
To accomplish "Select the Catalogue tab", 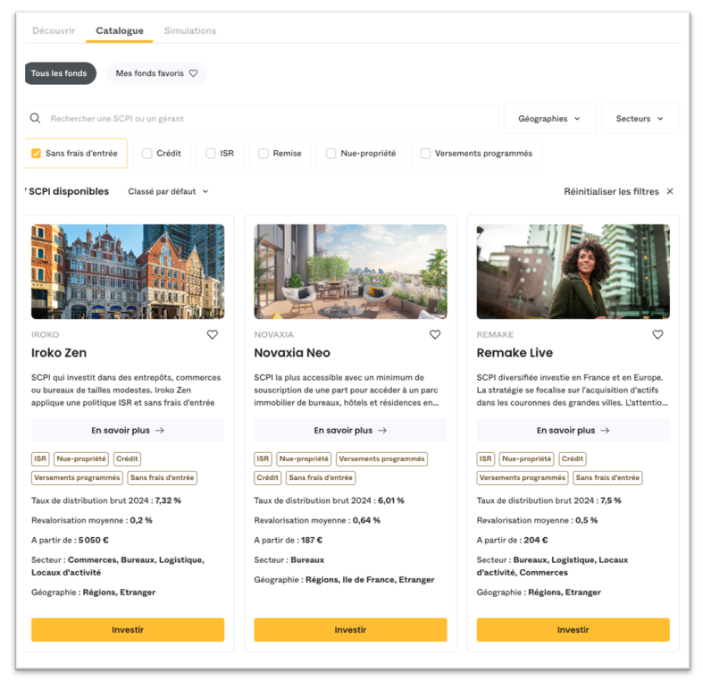I will pyautogui.click(x=120, y=30).
